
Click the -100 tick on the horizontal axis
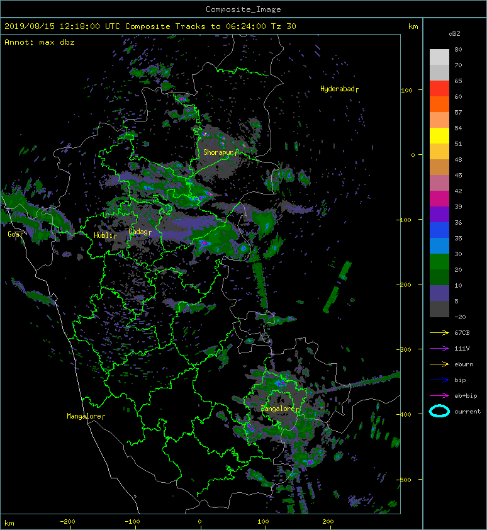pos(132,522)
